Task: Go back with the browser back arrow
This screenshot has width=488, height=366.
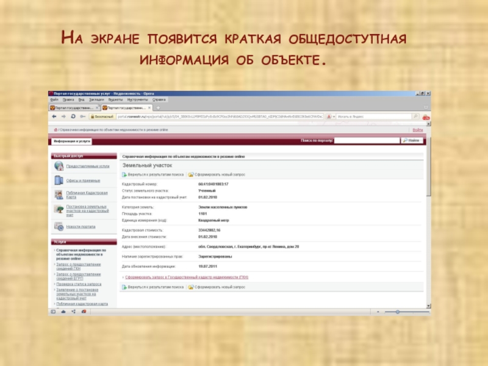Action: click(54, 117)
